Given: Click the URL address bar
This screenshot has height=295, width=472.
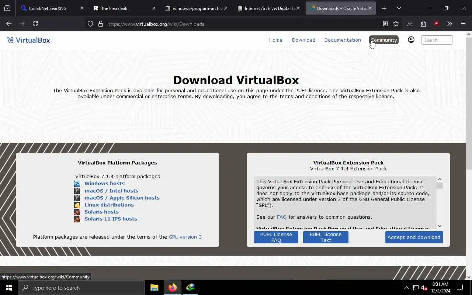Looking at the screenshot, I should [236, 24].
